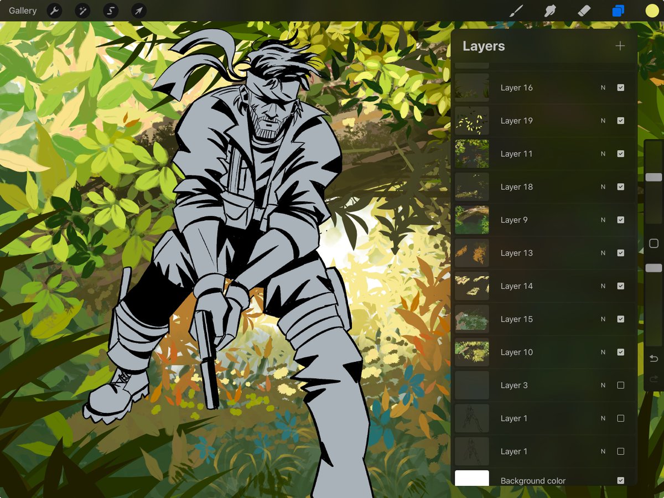This screenshot has width=664, height=498.
Task: Tap the Layer 14 thumbnail
Action: tap(472, 286)
